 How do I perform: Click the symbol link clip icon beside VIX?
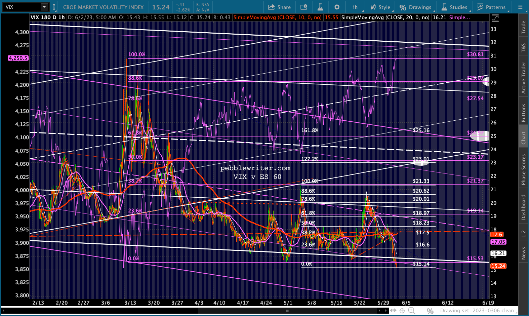(x=54, y=7)
